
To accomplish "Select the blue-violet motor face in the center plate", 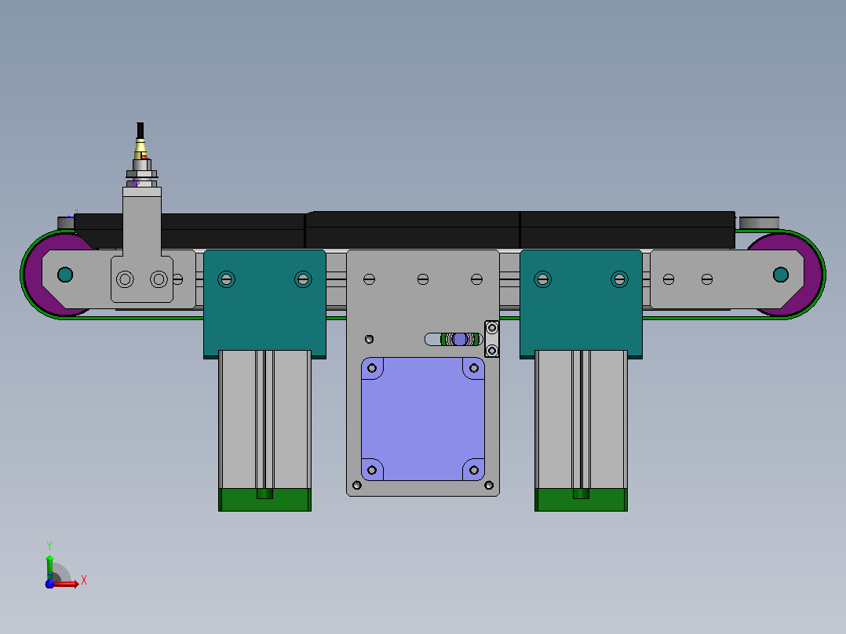I will click(423, 419).
